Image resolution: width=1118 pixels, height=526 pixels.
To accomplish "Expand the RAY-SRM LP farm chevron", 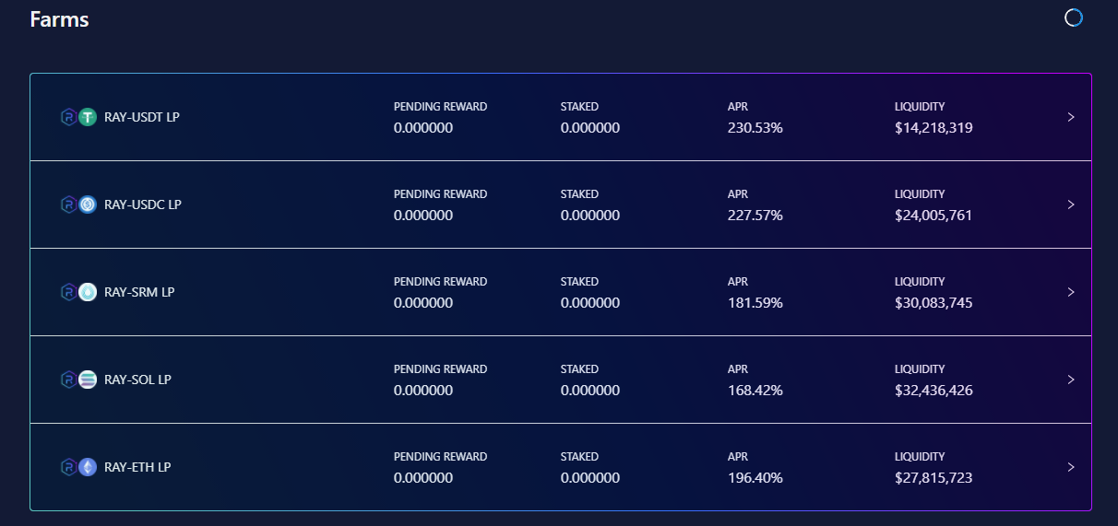I will click(x=1071, y=292).
